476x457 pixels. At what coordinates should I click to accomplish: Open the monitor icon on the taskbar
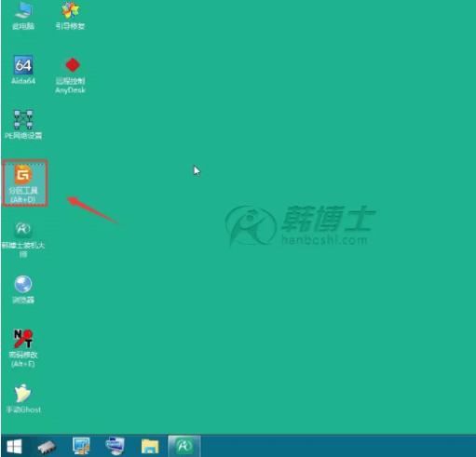tap(81, 447)
